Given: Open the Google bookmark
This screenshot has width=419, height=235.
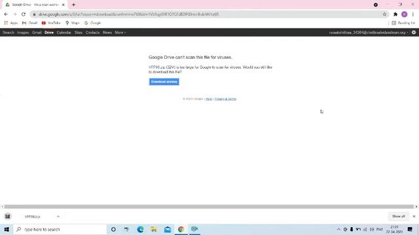Looking at the screenshot, I should point(92,23).
